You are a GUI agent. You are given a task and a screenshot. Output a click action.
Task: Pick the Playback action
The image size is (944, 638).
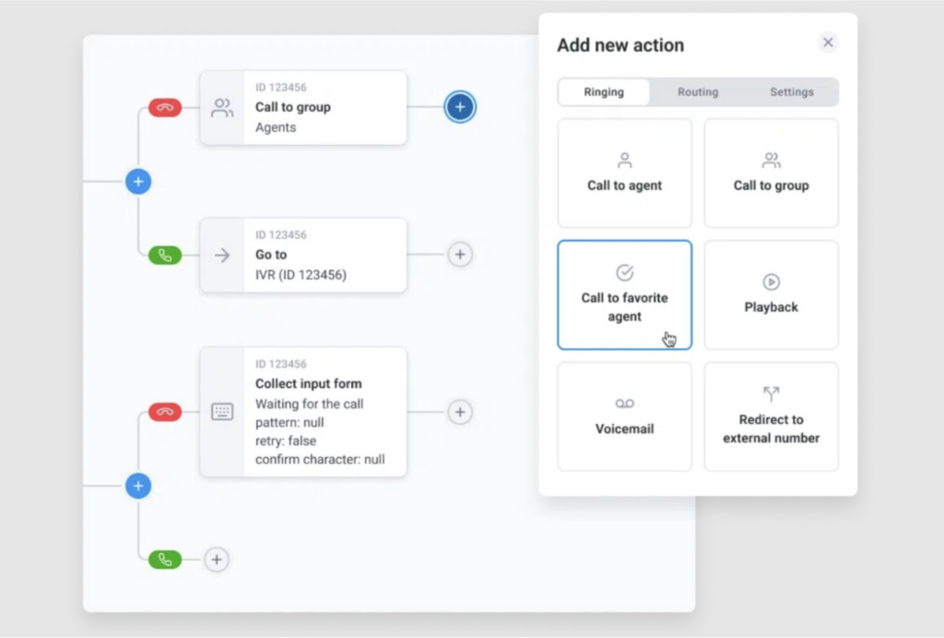click(772, 295)
